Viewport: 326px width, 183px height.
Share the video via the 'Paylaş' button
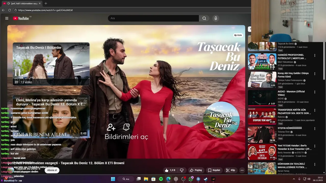coord(196,170)
